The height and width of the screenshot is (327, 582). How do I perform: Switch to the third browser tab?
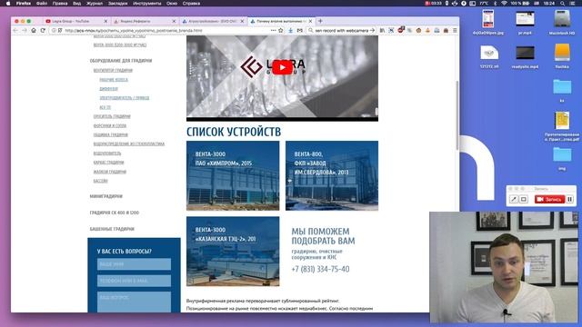[213, 21]
